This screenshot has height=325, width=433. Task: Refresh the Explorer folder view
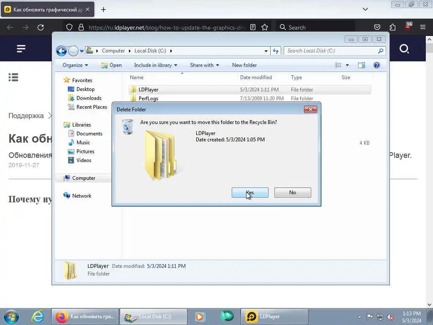pos(276,51)
